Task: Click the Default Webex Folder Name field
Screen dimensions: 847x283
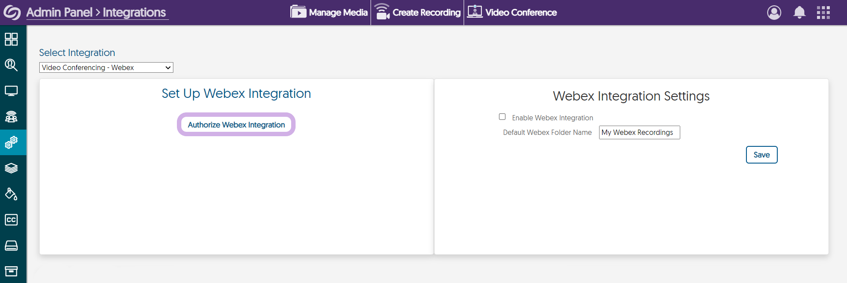Action: [639, 133]
